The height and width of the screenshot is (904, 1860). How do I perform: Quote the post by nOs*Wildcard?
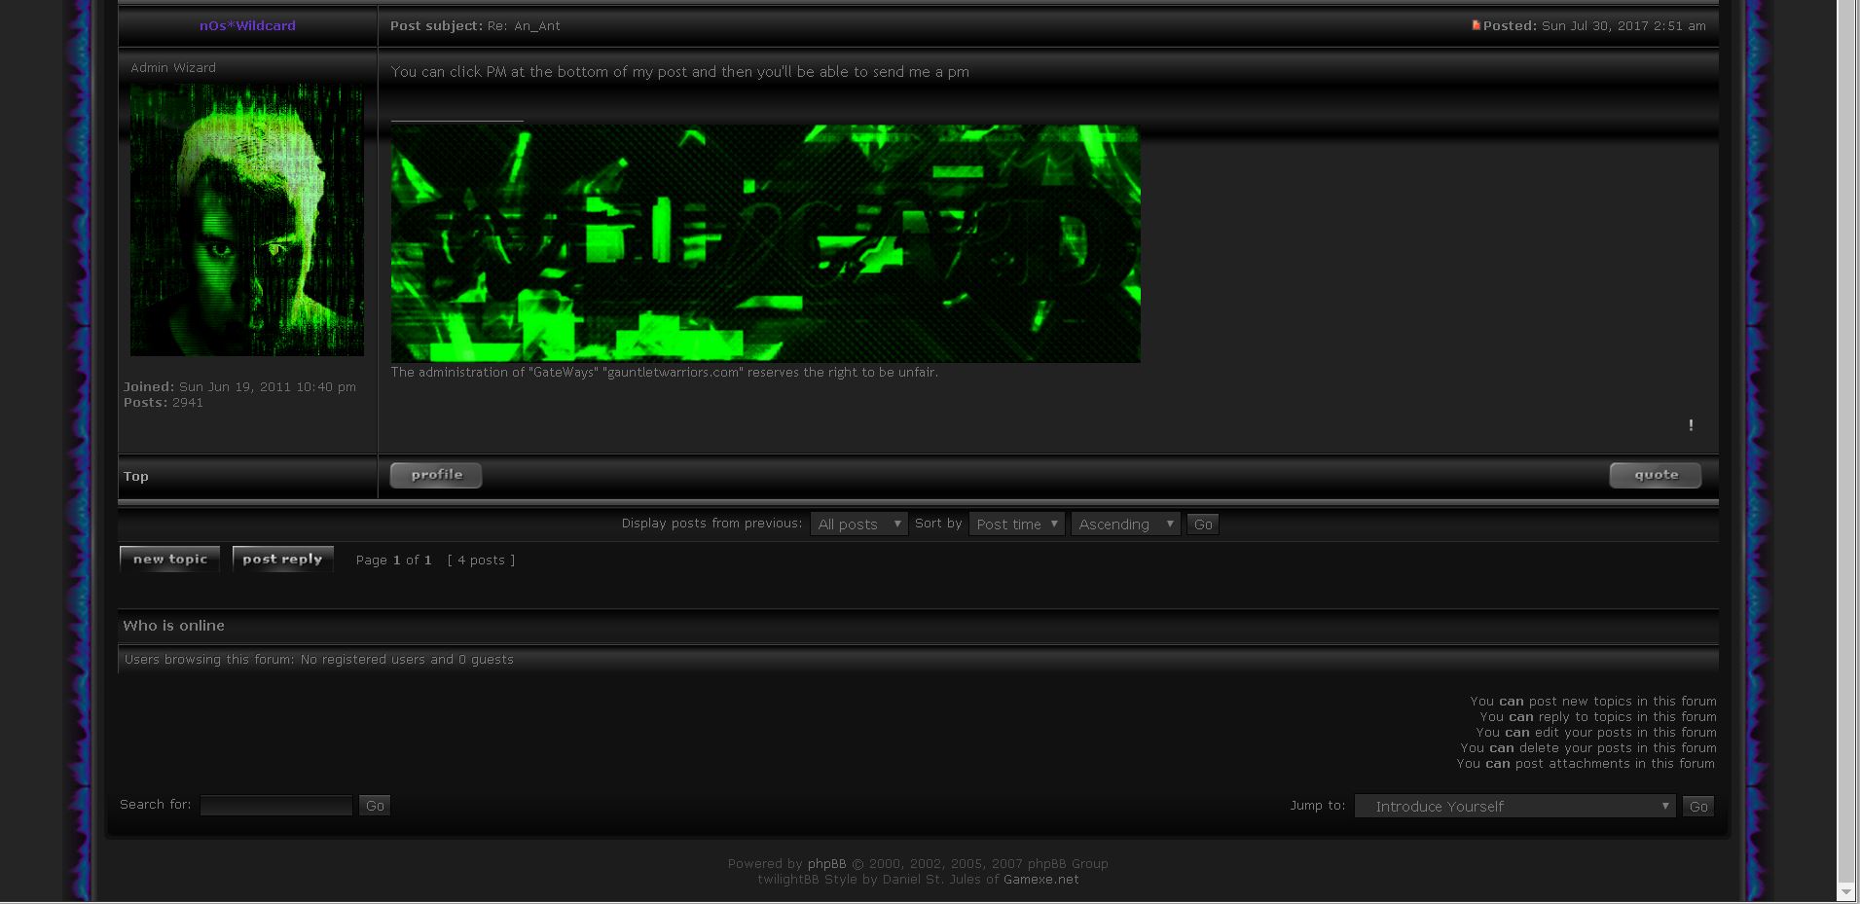click(1656, 475)
